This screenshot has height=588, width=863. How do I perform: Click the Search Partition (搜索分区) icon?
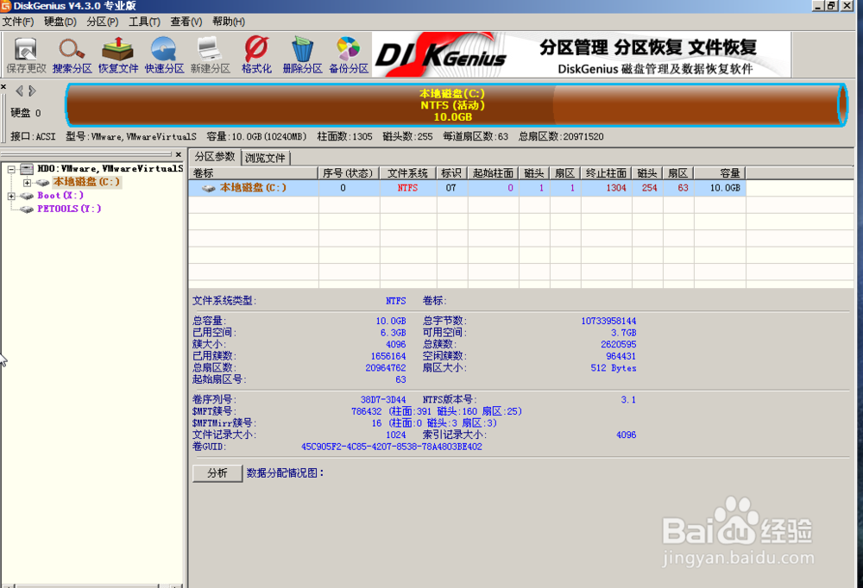tap(72, 55)
